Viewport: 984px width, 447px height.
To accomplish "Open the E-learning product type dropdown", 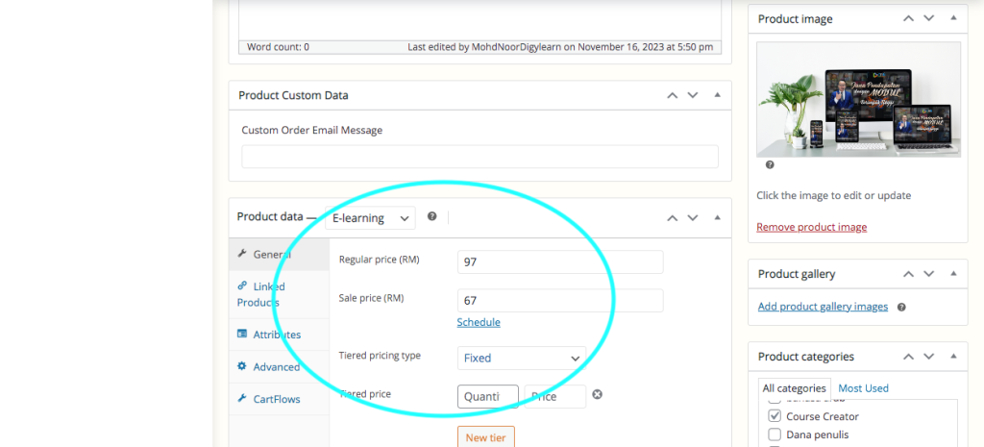I will [371, 218].
